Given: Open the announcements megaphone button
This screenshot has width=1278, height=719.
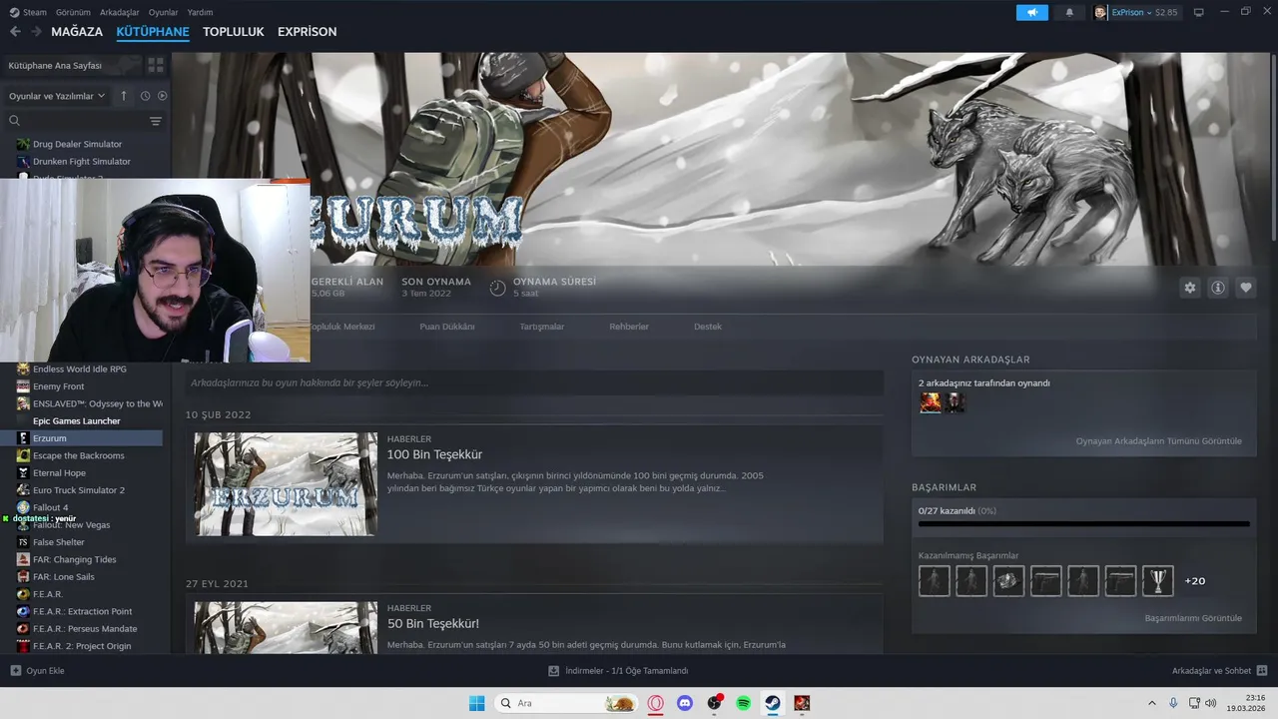Looking at the screenshot, I should click(1032, 12).
